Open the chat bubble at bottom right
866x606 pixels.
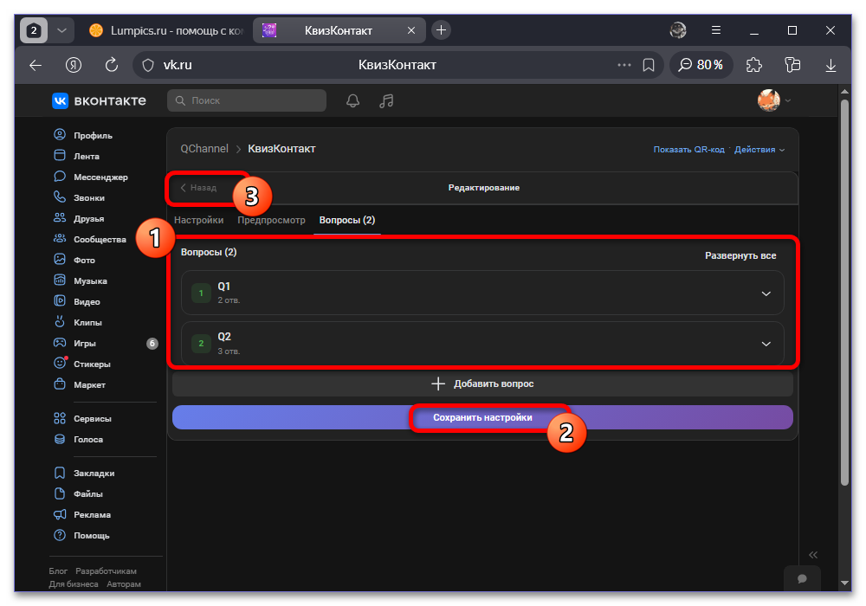pos(802,577)
